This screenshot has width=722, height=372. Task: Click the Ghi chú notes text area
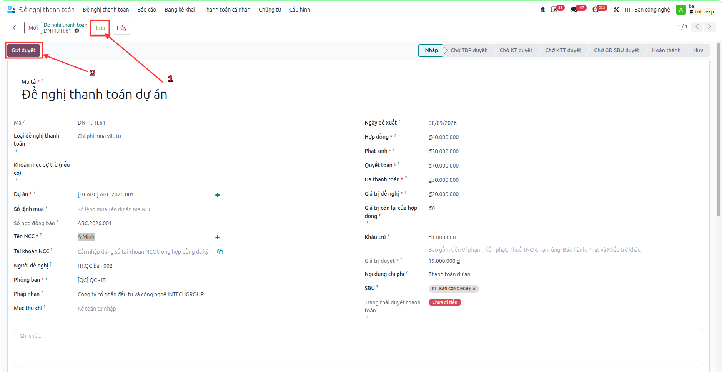tap(358, 347)
